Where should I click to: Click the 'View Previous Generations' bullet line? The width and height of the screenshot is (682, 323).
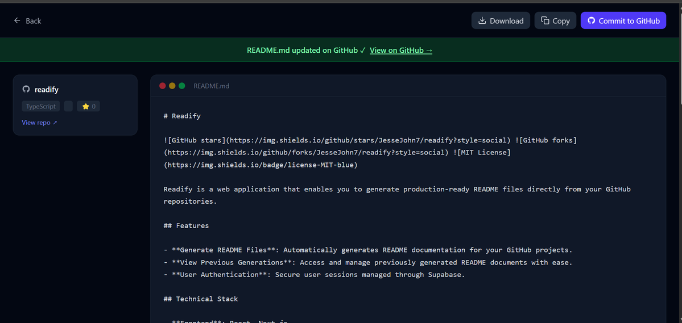(x=368, y=262)
